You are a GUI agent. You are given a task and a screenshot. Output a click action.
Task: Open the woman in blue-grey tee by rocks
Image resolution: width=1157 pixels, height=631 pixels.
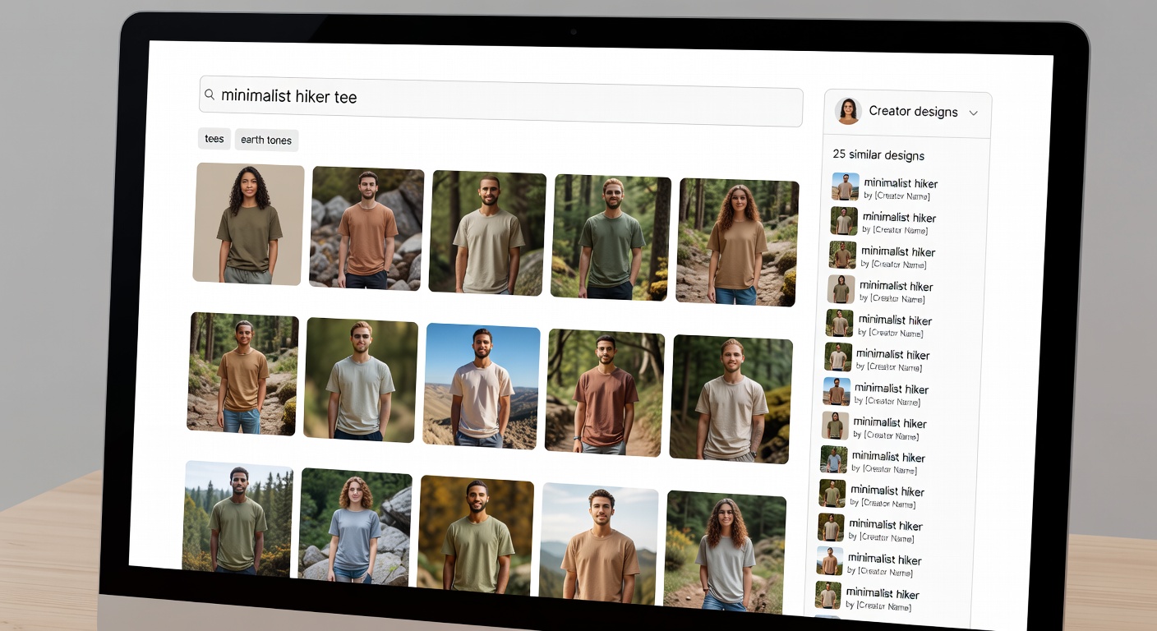click(x=354, y=527)
